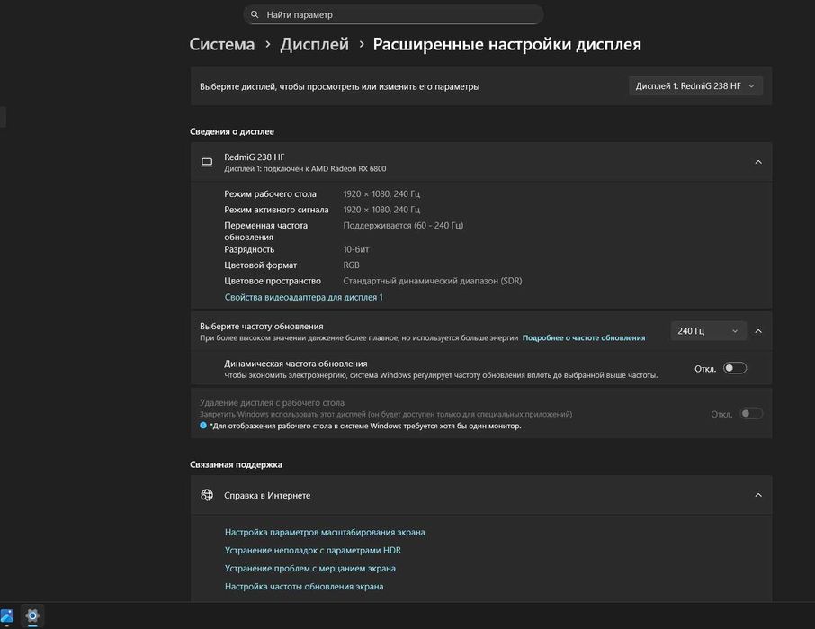
Task: Open the Дисплей 1: RedmiG 238 HF dropdown
Action: [x=695, y=86]
